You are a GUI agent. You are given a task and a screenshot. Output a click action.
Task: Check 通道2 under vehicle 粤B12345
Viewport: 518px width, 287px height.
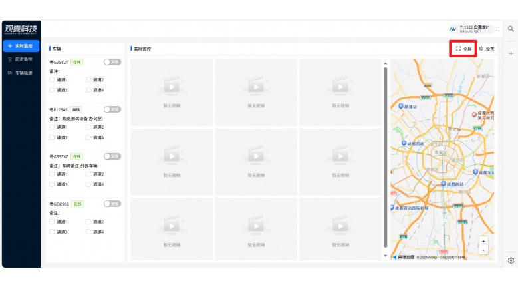click(x=88, y=127)
